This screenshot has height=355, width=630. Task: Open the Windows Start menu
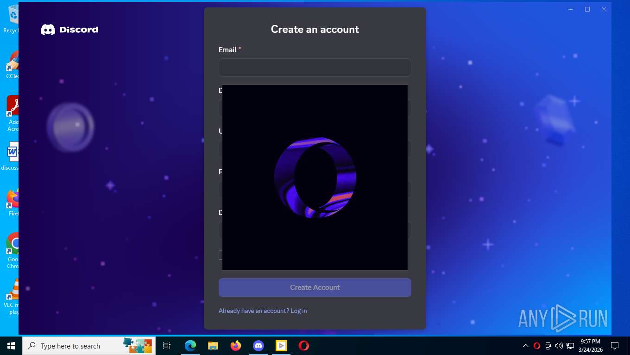pyautogui.click(x=11, y=346)
